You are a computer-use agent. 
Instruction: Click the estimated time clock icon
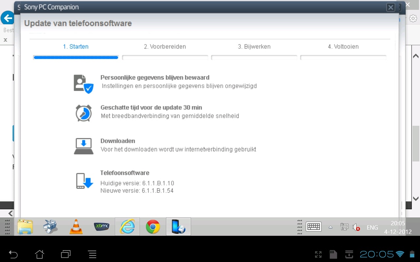click(83, 113)
